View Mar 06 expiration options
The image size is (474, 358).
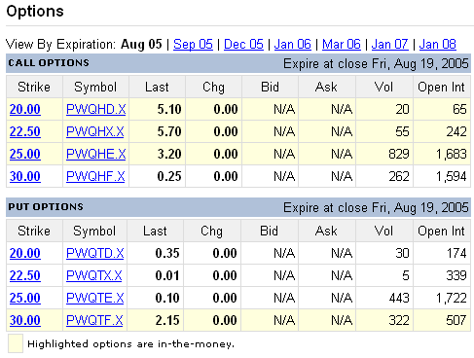(342, 44)
